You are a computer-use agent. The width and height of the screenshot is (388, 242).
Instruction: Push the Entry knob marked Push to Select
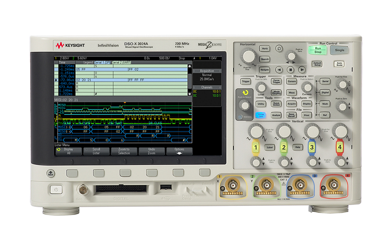[x=245, y=105]
